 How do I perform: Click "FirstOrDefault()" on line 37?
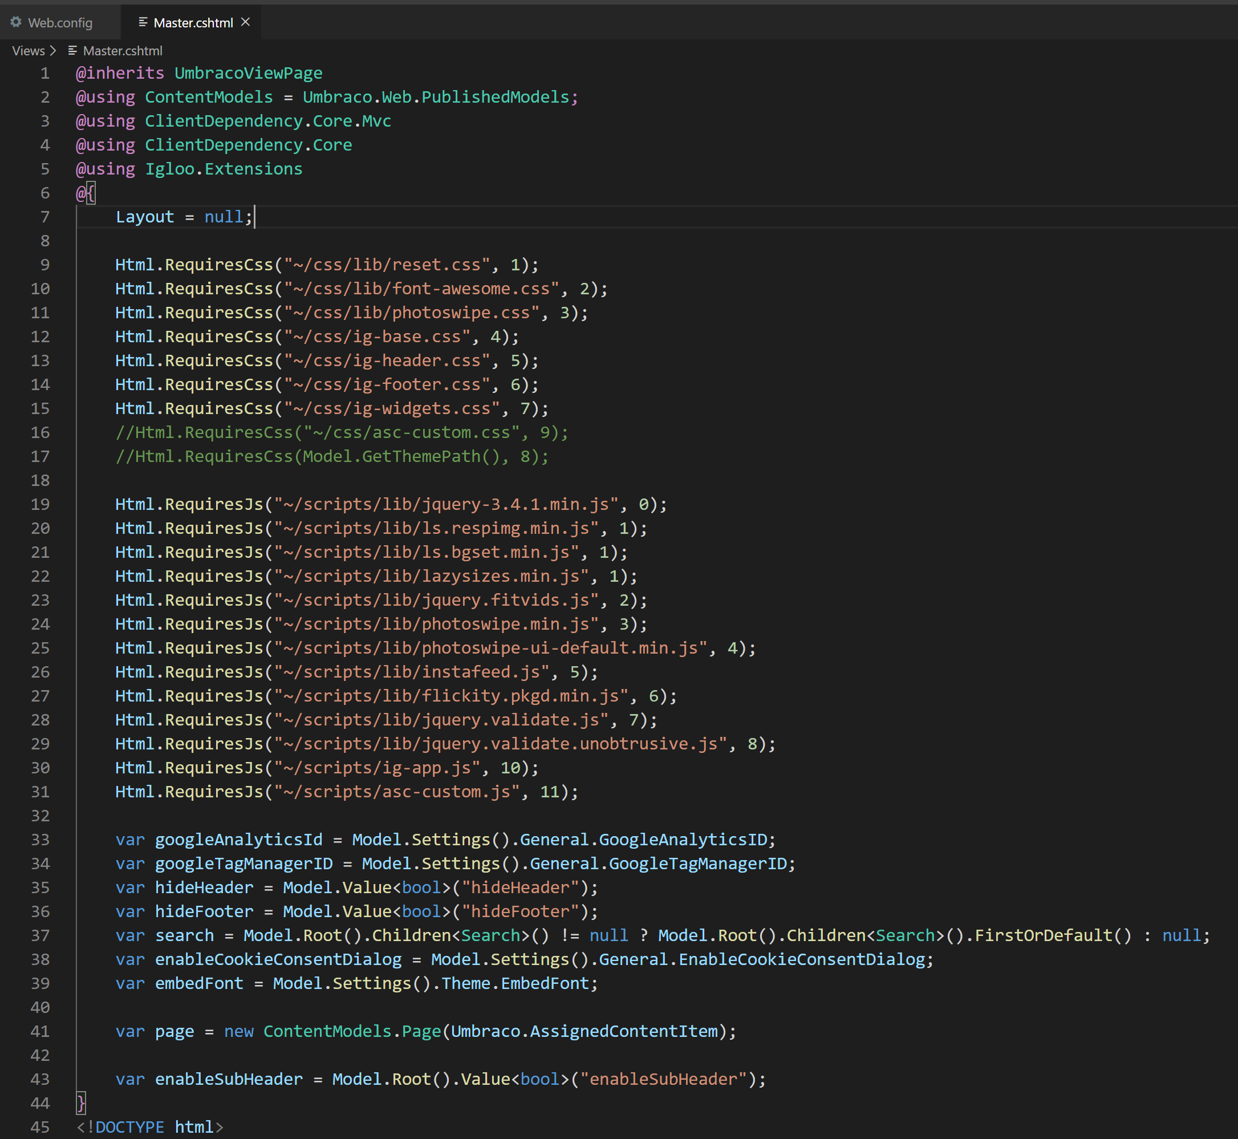[1053, 935]
